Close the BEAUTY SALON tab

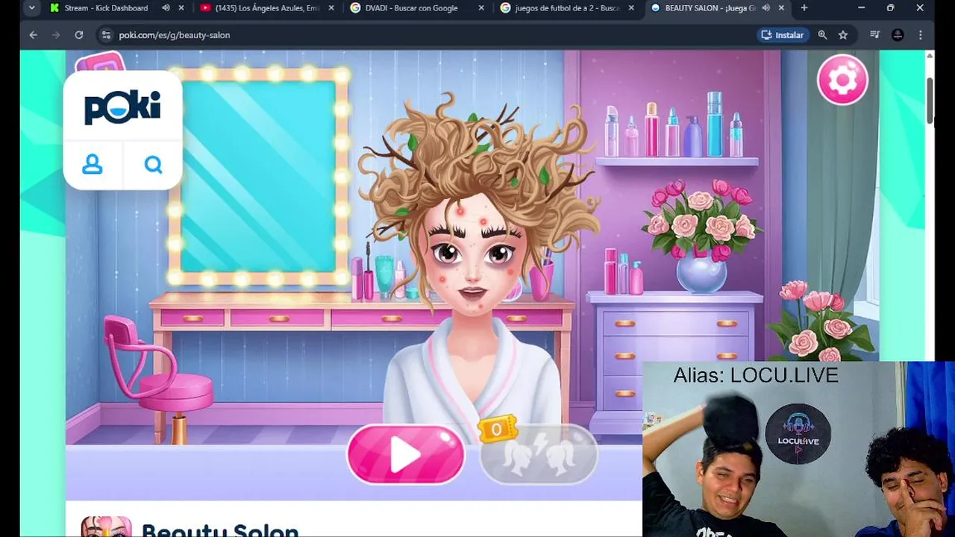pyautogui.click(x=782, y=8)
